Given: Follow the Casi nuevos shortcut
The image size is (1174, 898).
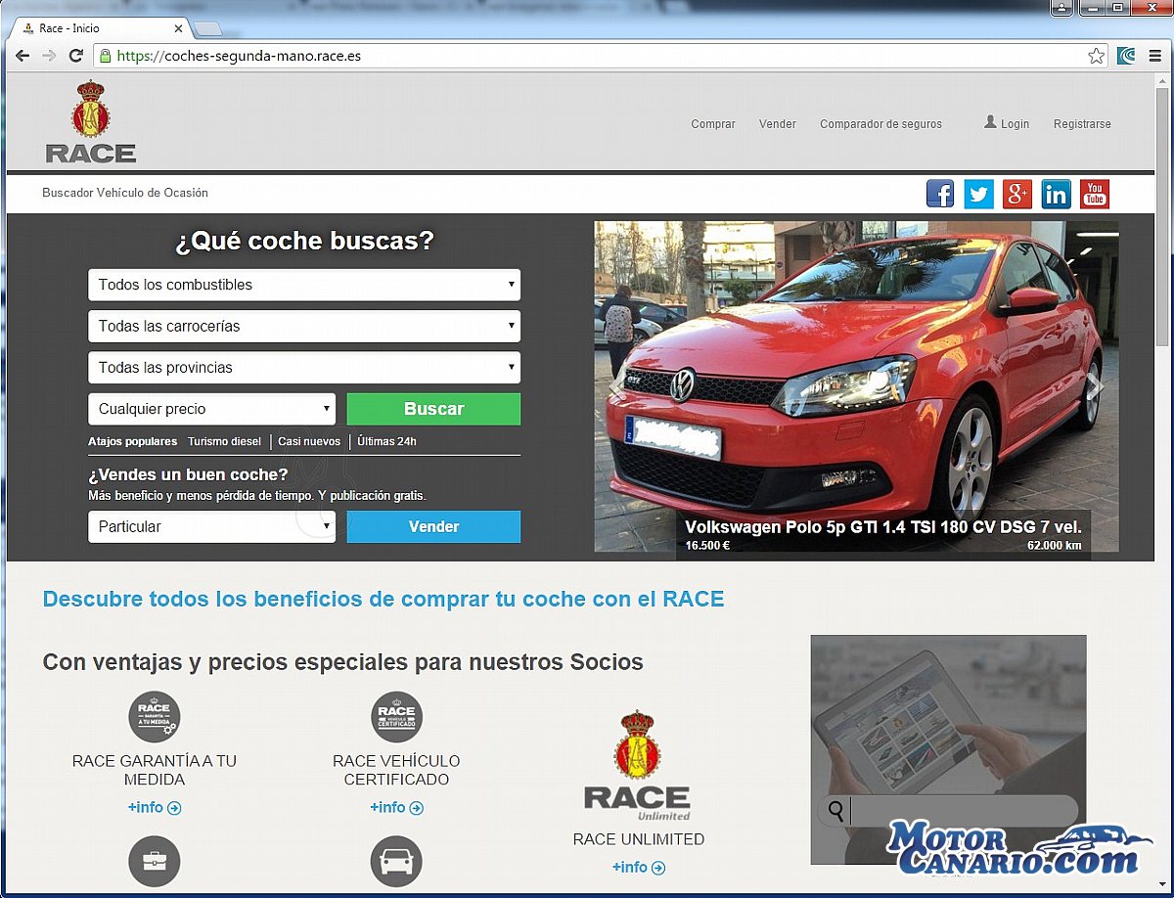Looking at the screenshot, I should click(309, 441).
